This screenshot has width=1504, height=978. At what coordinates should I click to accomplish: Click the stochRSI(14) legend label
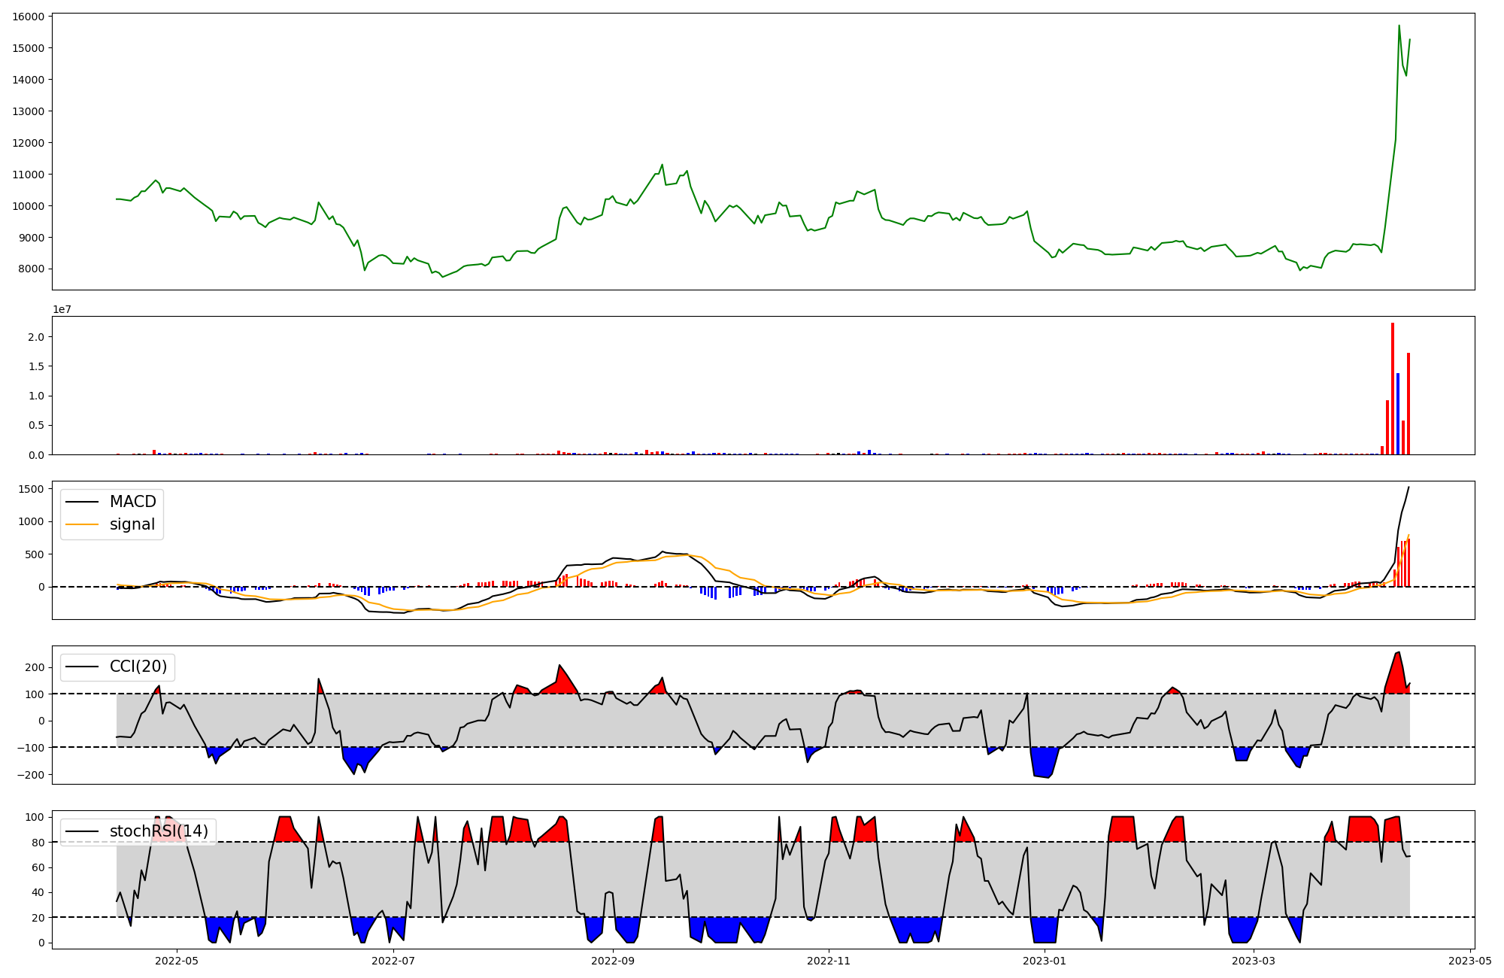159,831
